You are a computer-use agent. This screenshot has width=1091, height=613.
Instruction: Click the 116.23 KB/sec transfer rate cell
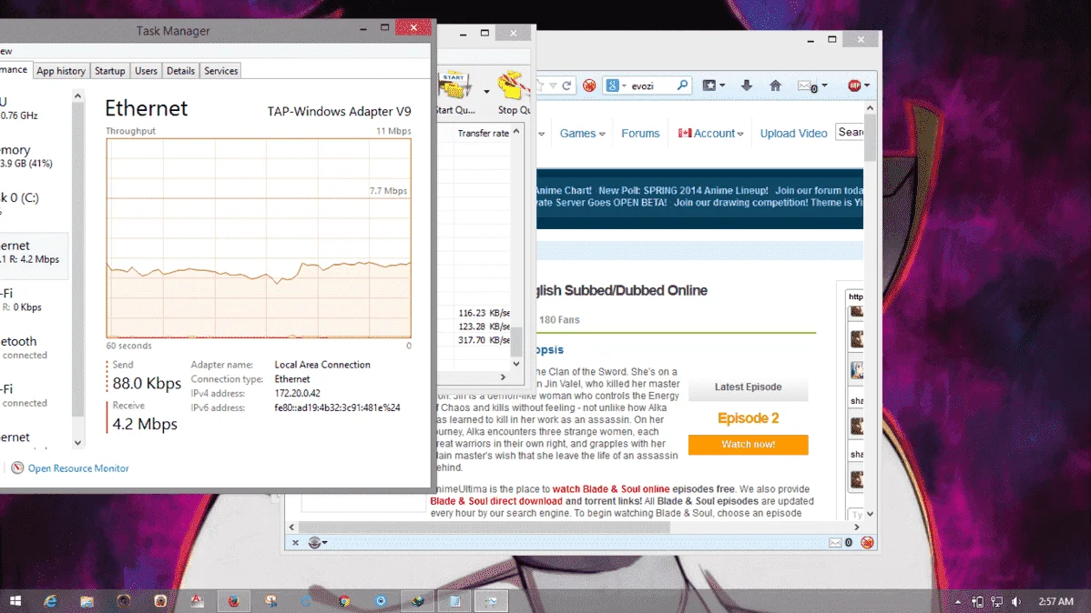(484, 314)
